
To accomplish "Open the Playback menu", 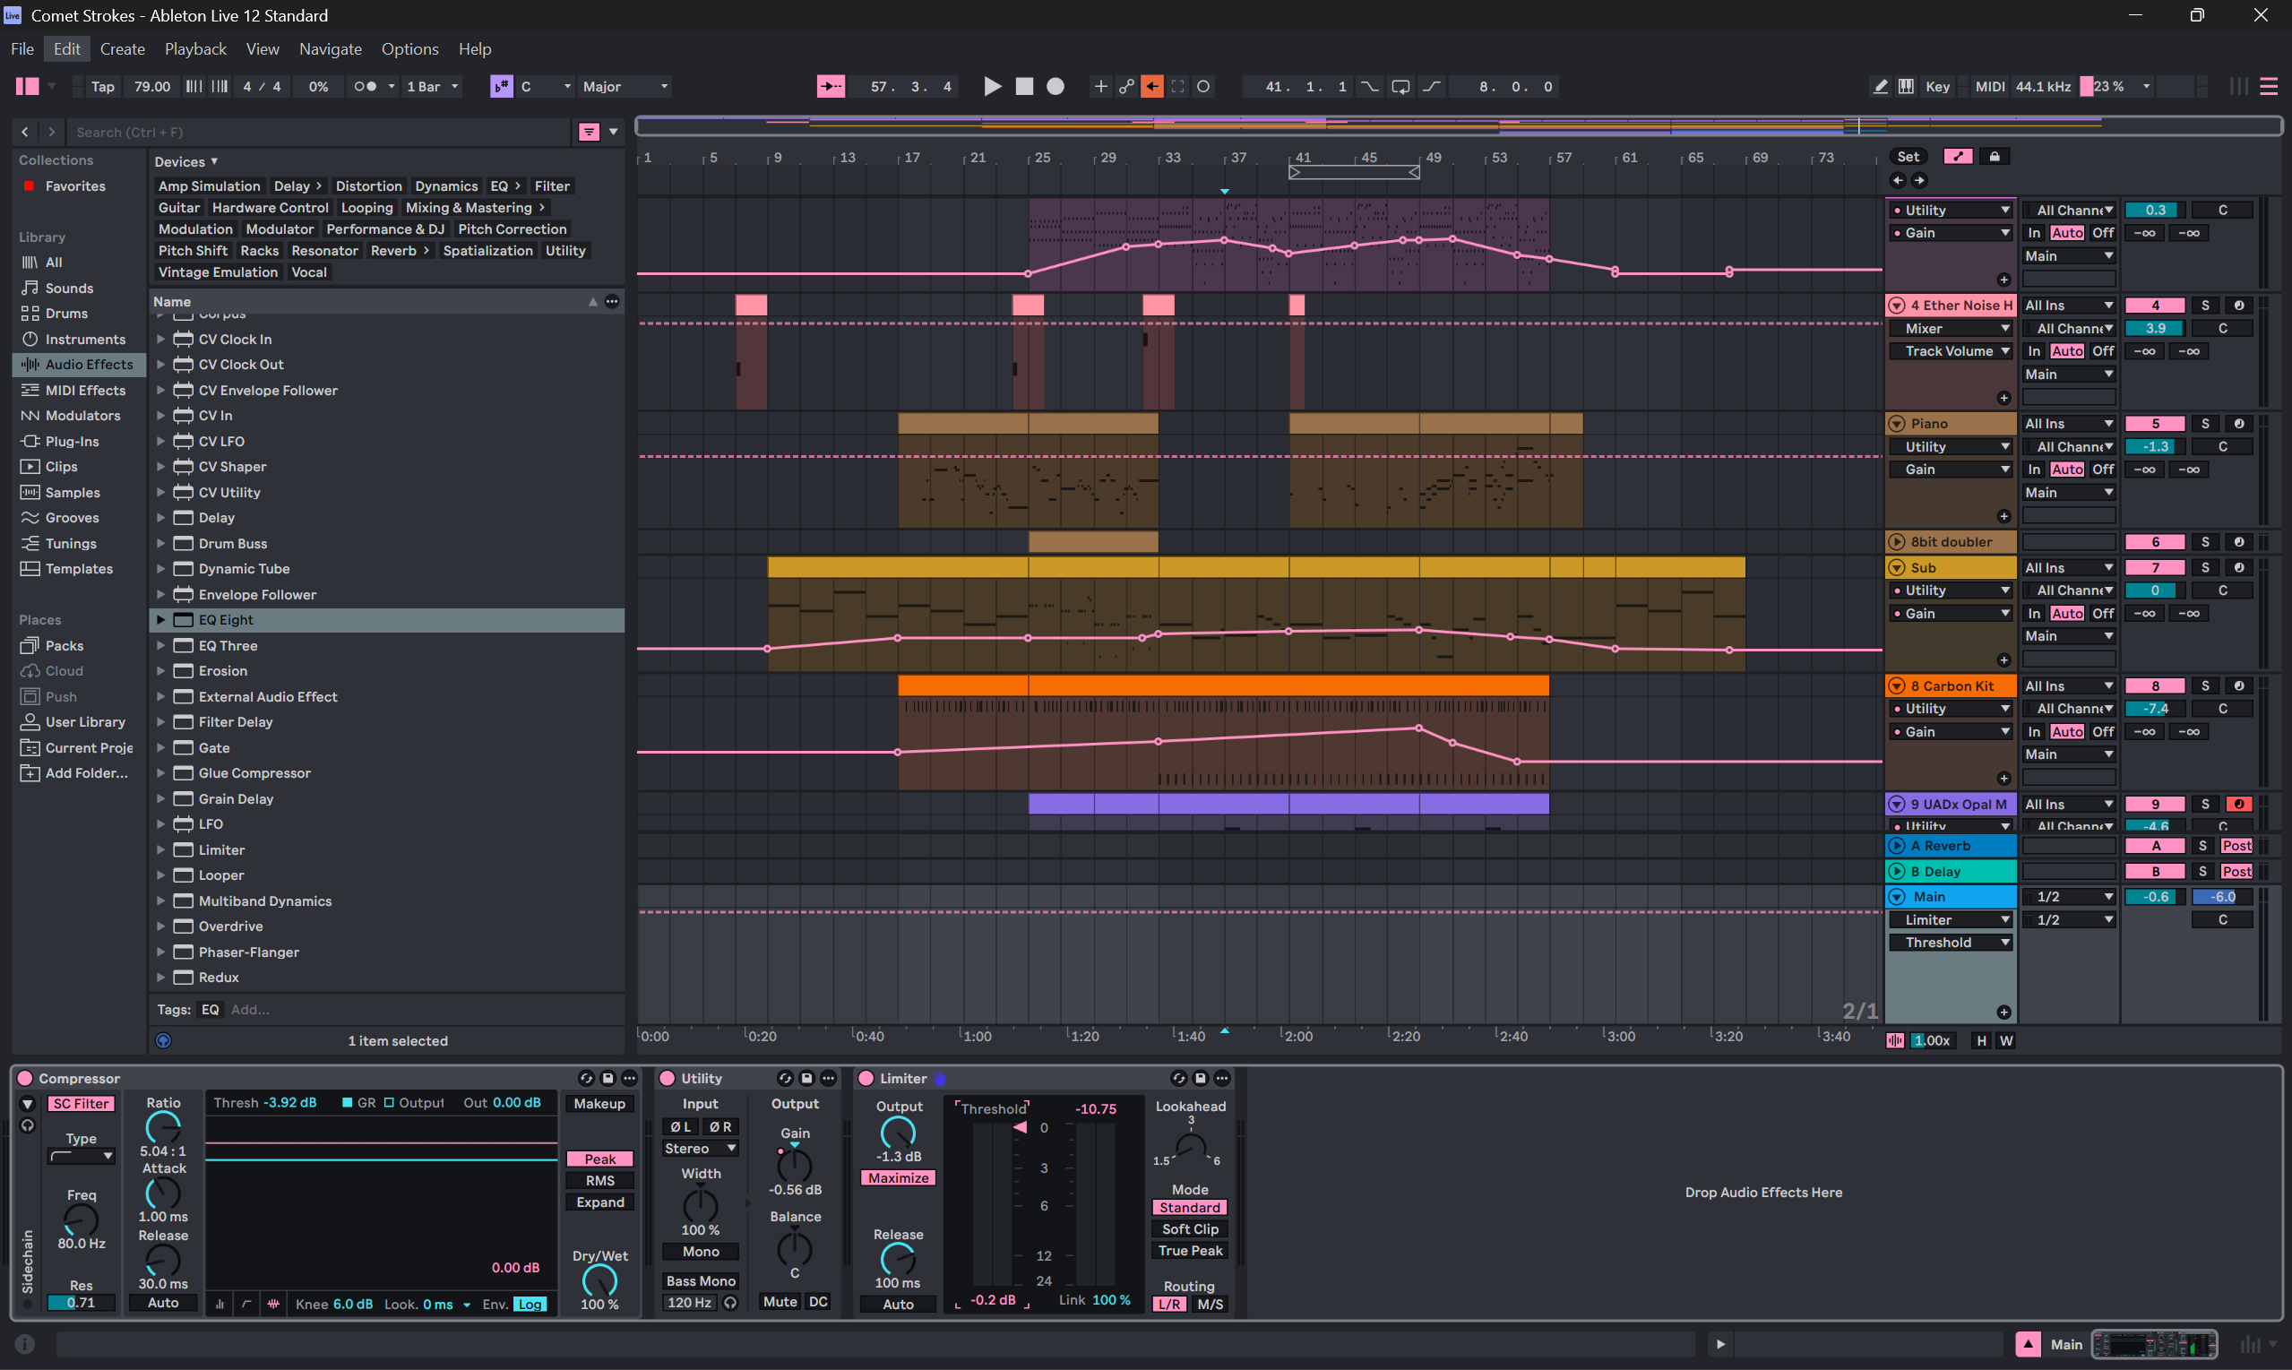I will point(194,49).
